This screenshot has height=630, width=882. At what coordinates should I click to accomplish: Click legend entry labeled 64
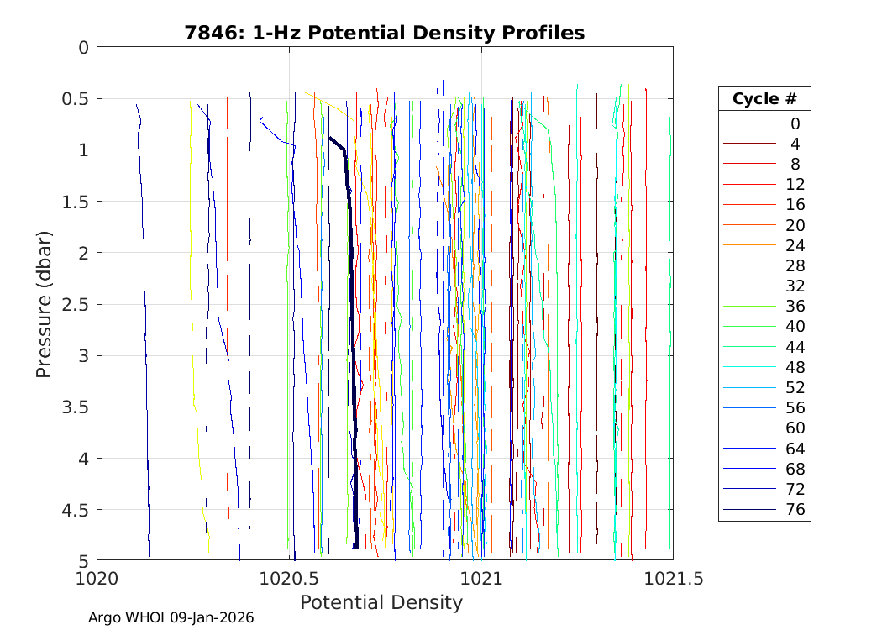(764, 449)
